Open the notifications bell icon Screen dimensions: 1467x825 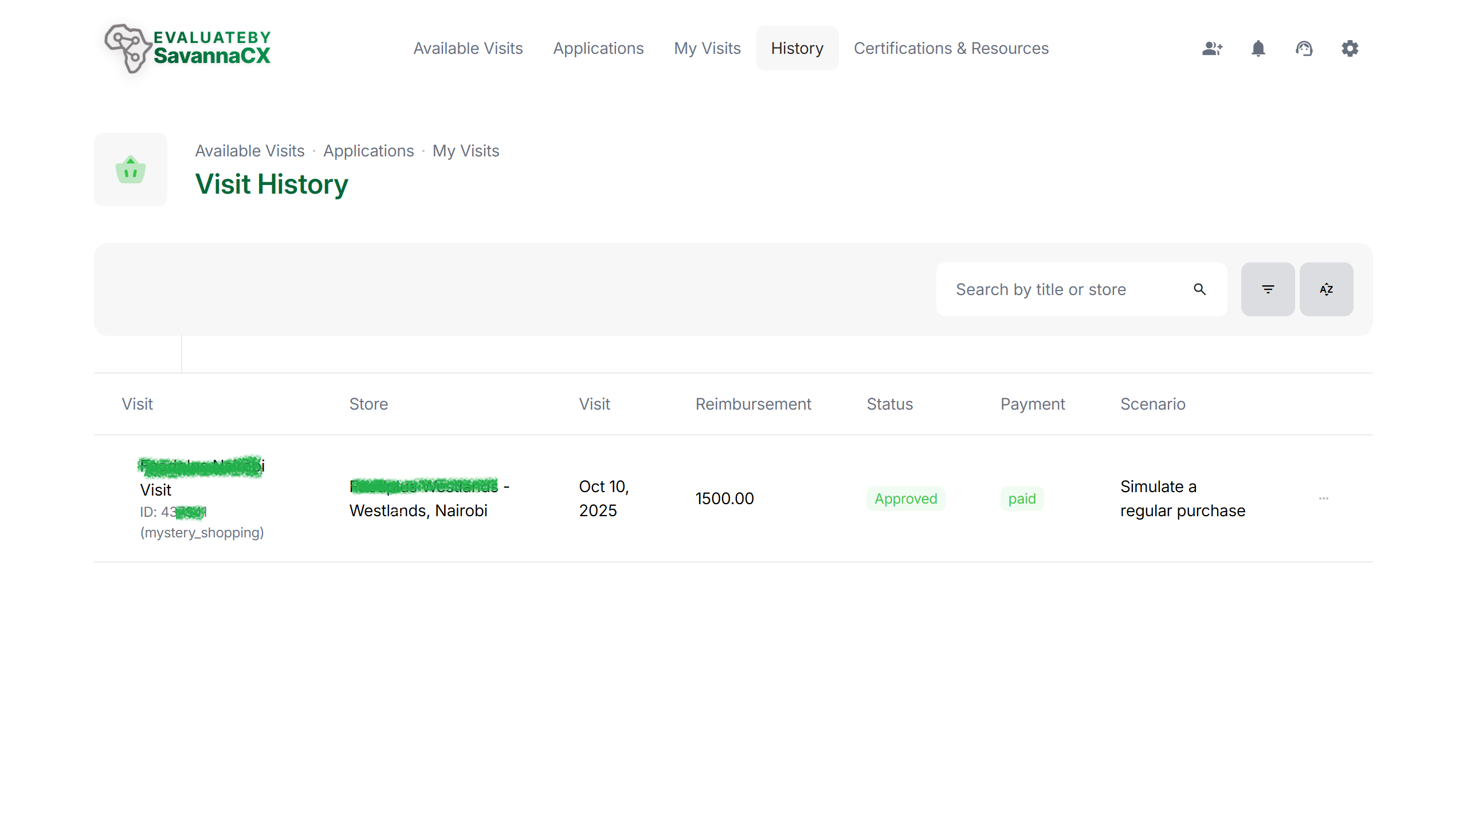point(1258,48)
